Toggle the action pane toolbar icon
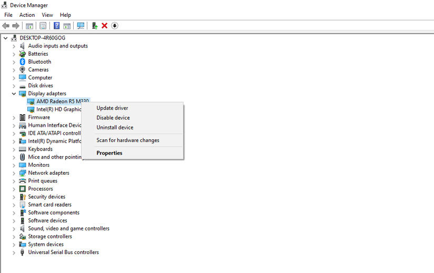 tap(67, 26)
